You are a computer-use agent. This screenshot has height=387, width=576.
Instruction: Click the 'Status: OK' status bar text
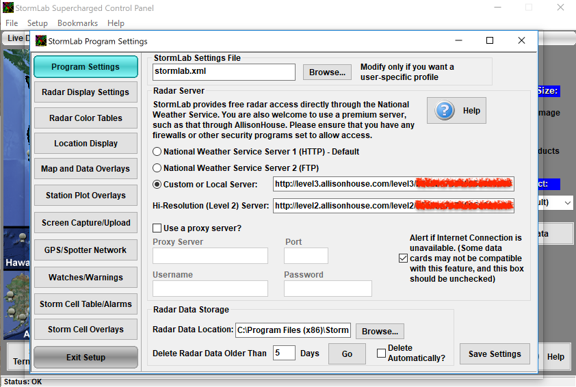point(23,382)
